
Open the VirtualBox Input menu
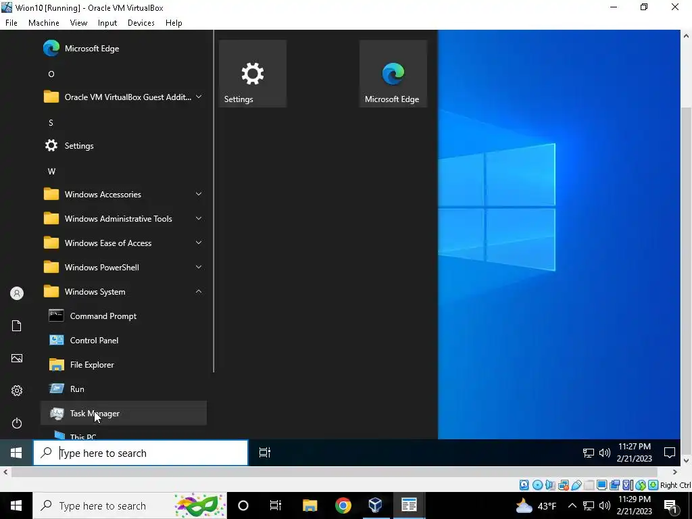(x=107, y=23)
